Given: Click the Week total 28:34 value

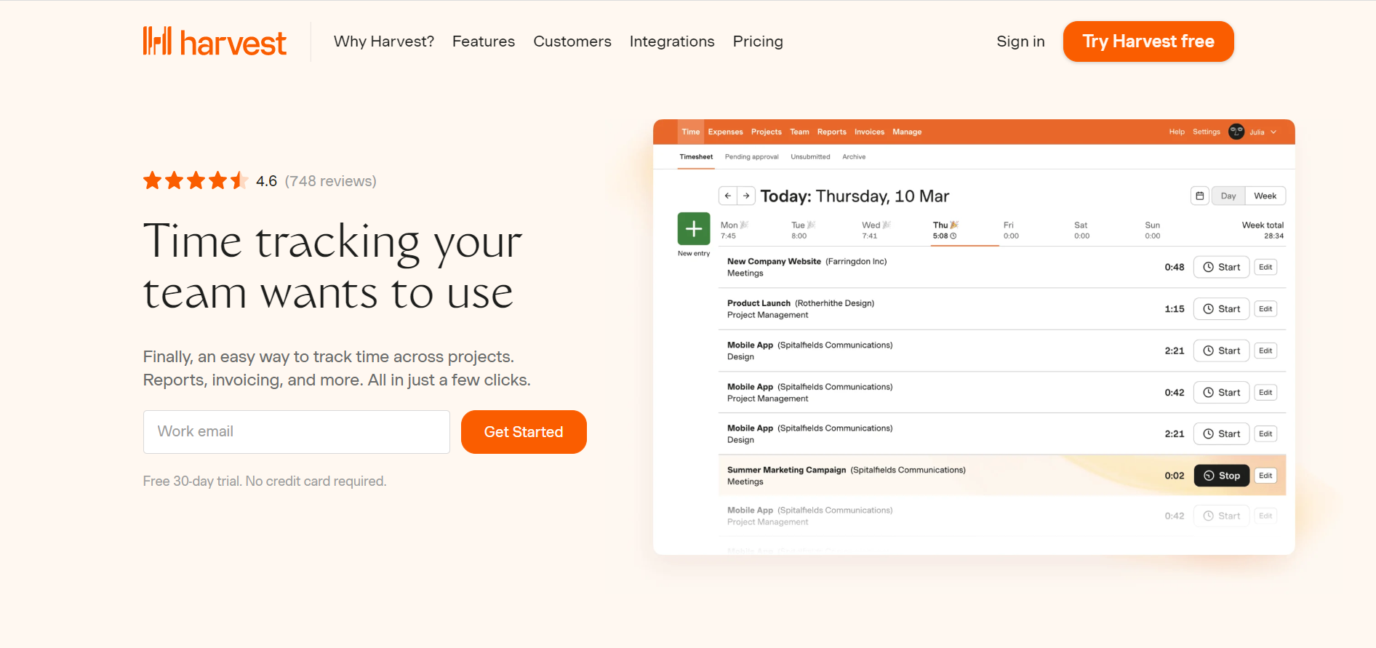Looking at the screenshot, I should click(1273, 236).
